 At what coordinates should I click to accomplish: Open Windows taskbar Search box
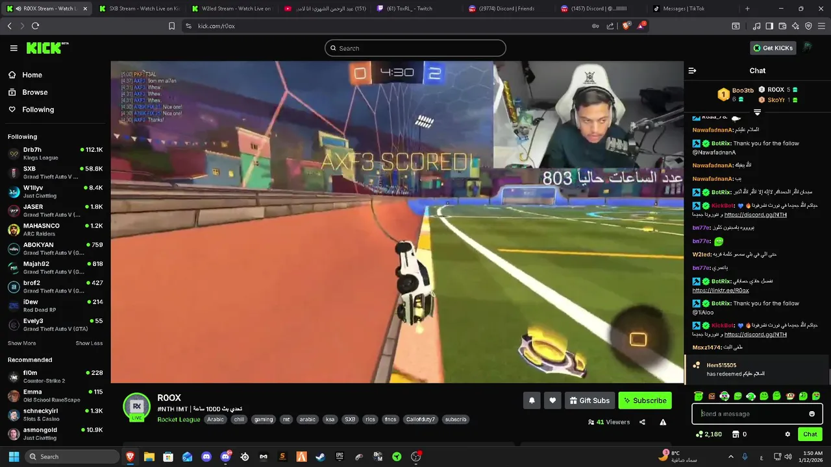point(71,457)
